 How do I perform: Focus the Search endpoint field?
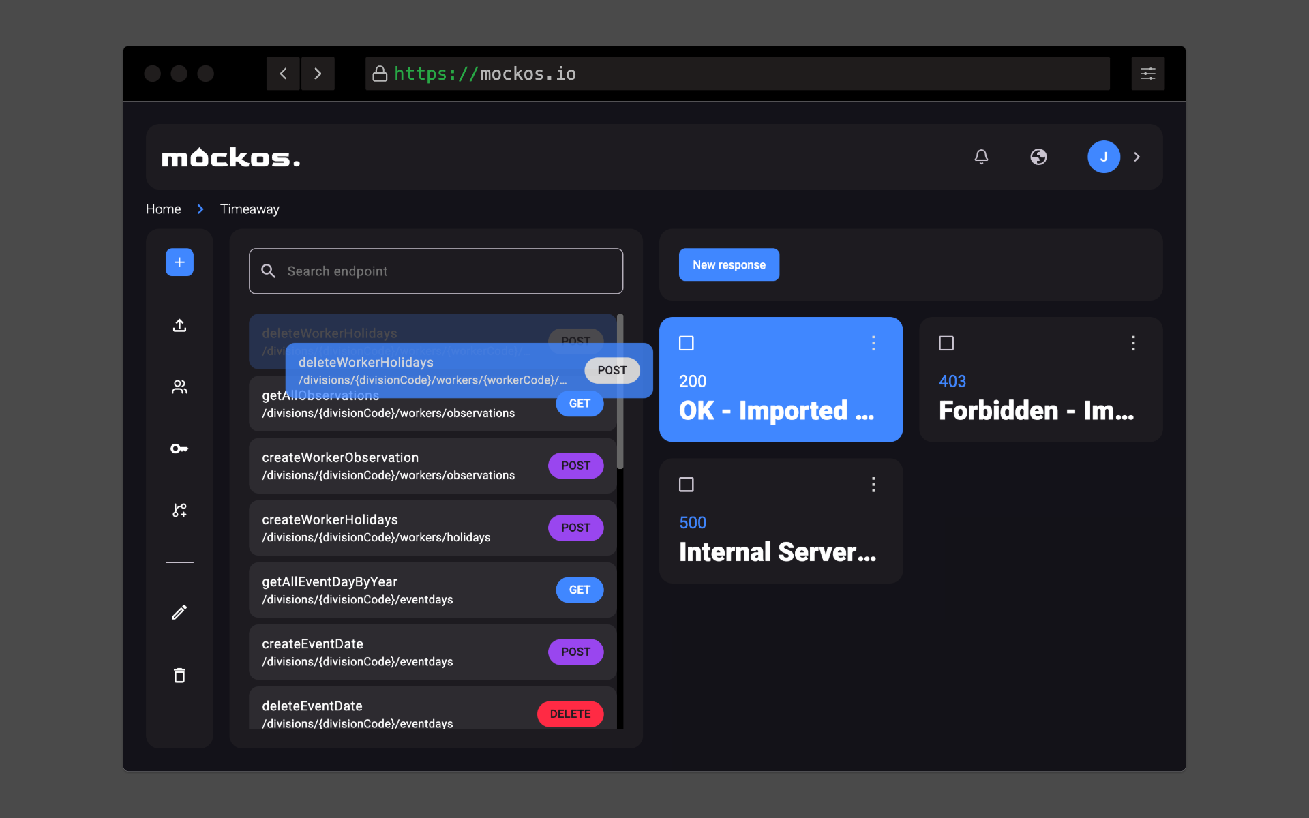(436, 271)
